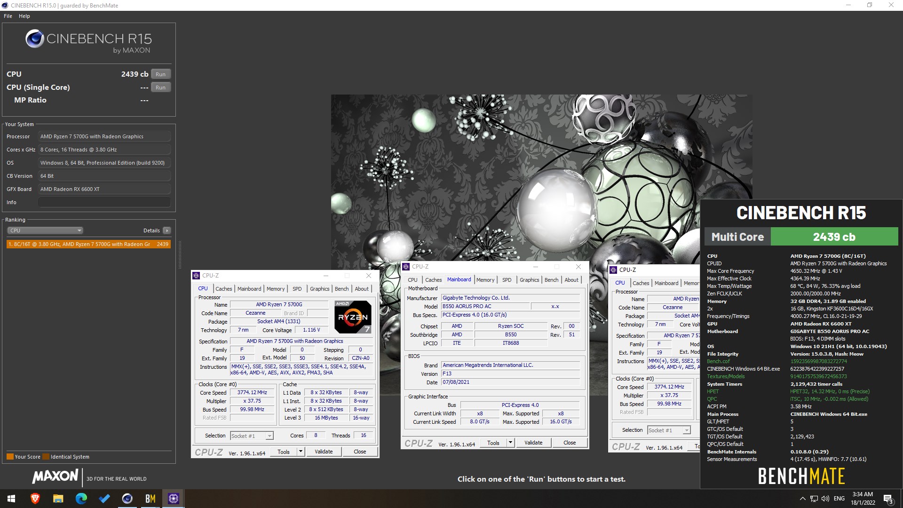
Task: Open Mainboard tab in right CPU-Z window
Action: coord(666,283)
